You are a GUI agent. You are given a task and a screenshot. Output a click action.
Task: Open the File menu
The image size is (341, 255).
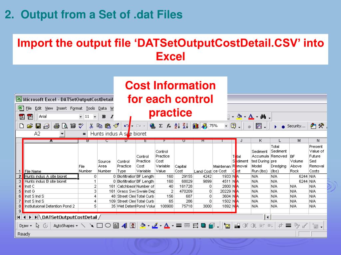coord(29,108)
